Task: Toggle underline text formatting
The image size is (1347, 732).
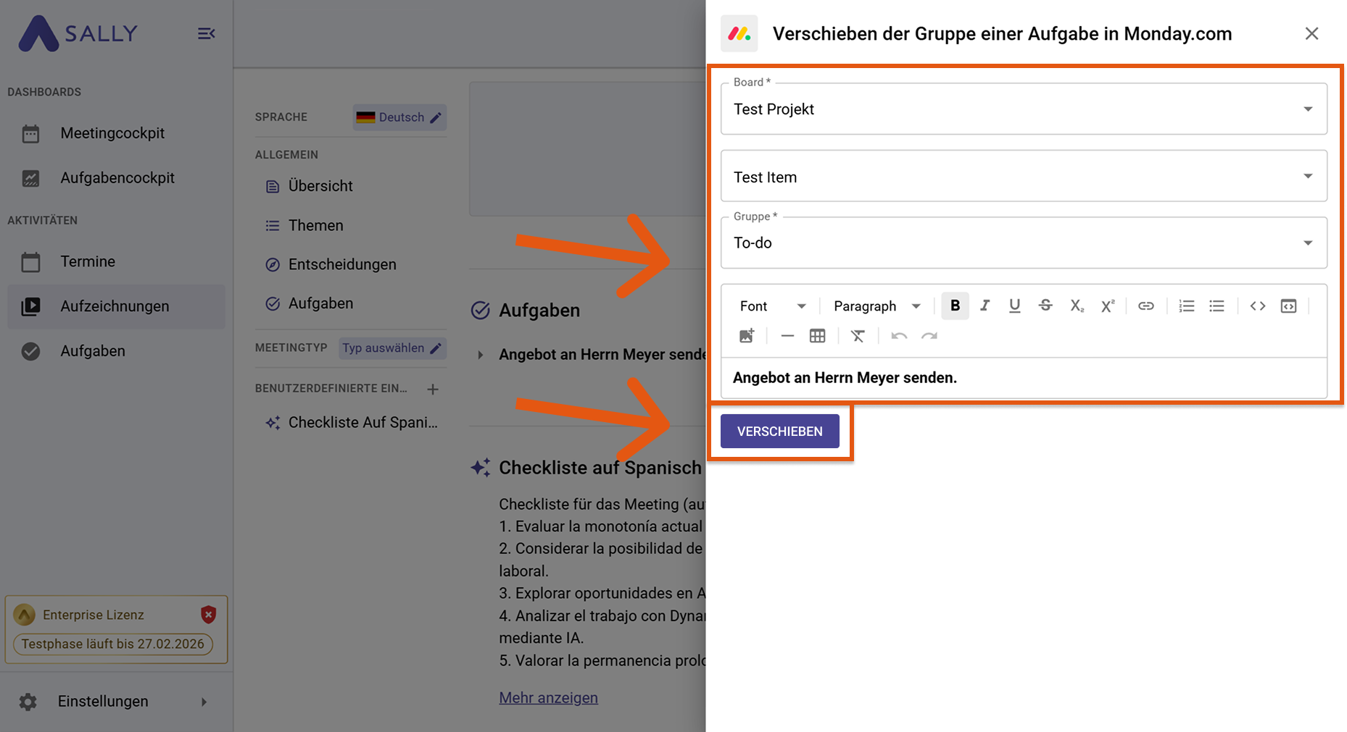Action: pos(1014,306)
